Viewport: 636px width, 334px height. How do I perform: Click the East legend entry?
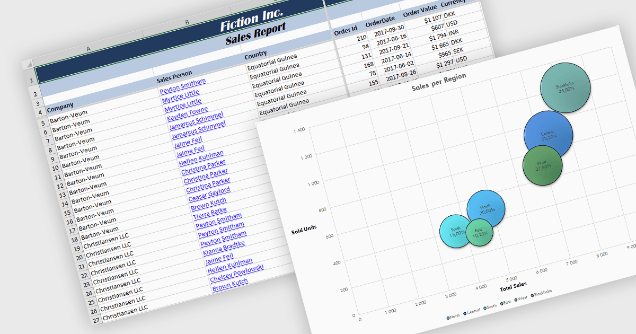506,303
